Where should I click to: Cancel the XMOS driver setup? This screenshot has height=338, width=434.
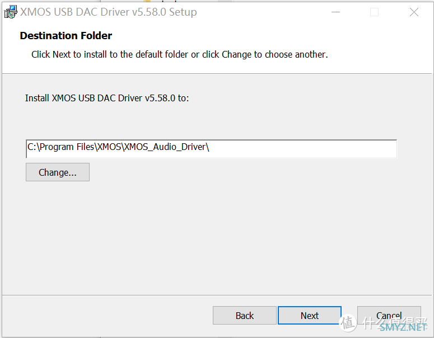click(389, 315)
